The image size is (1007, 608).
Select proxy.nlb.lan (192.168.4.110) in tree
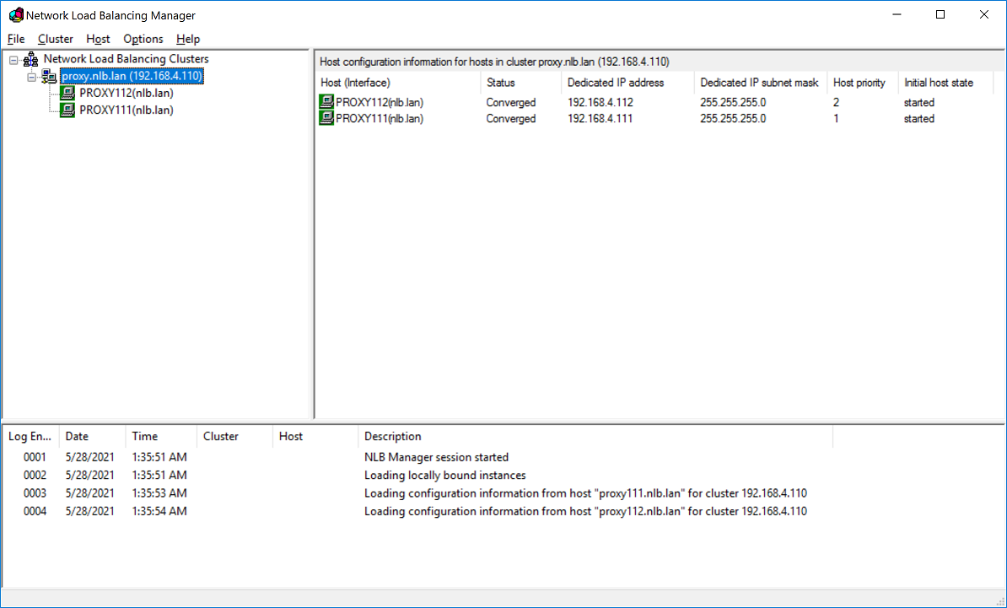132,77
